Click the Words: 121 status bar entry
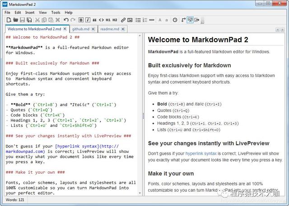Viewport: 289px width, 206px height. (x=15, y=200)
